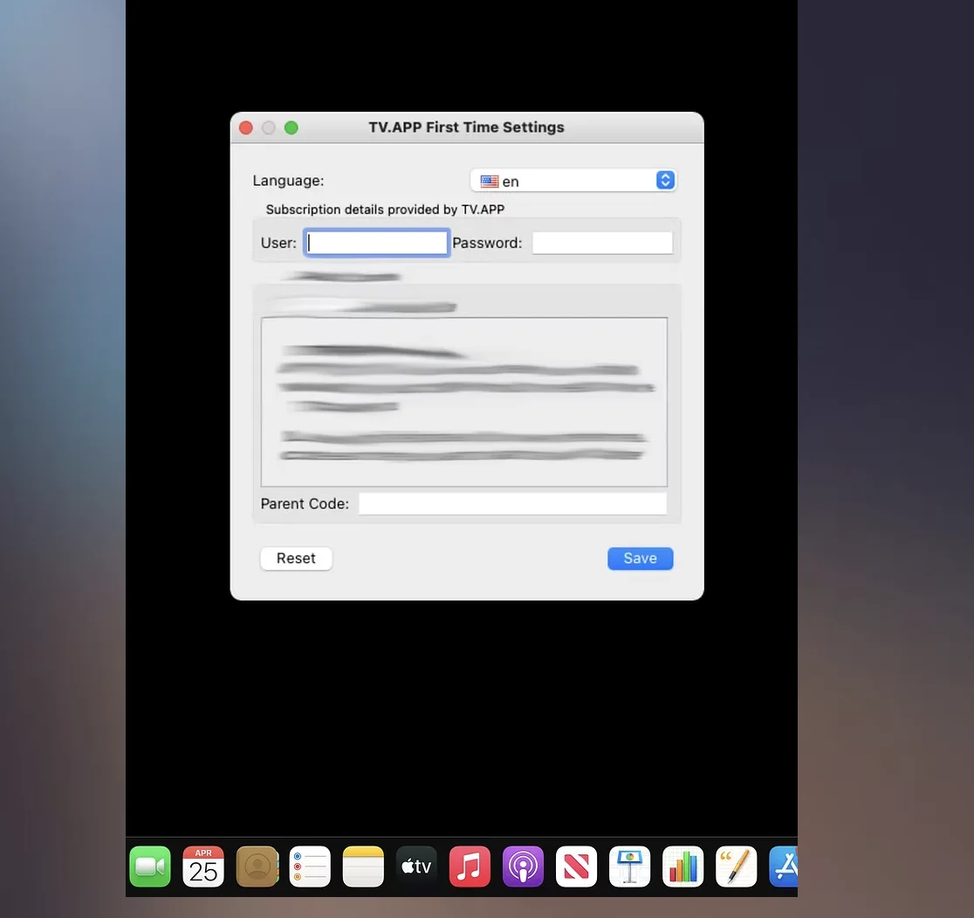Click the 'TV.APP First Time Settings' window title

point(467,127)
